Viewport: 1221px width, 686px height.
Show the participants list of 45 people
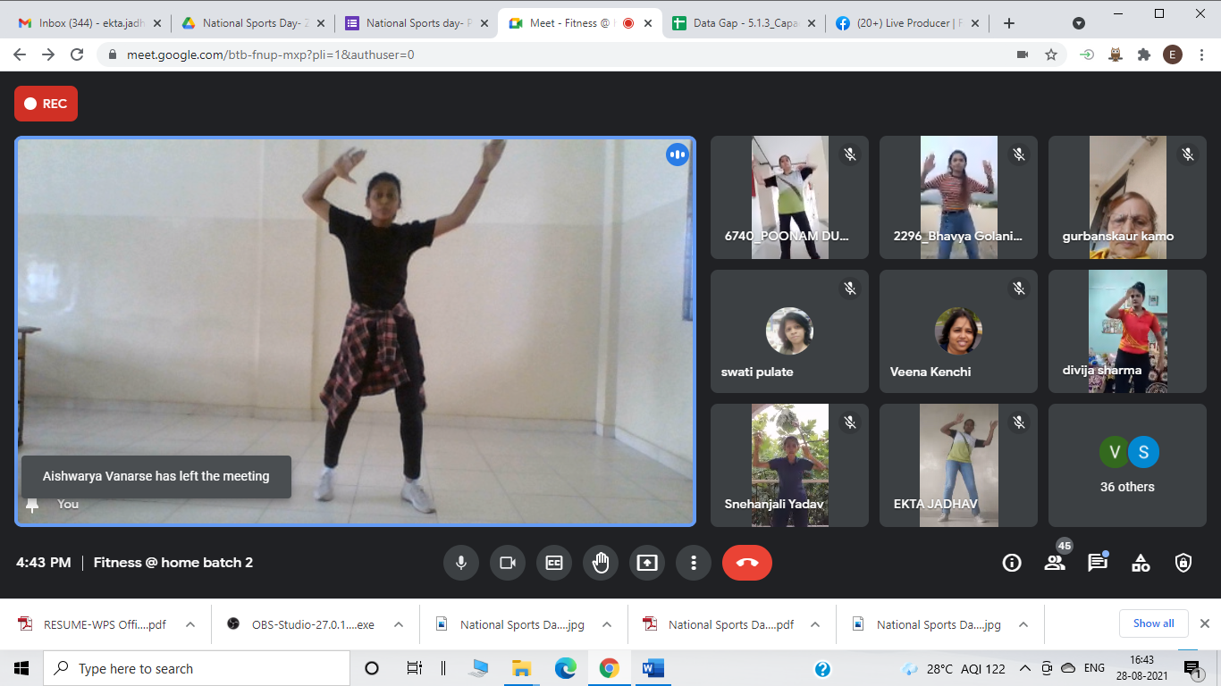pos(1054,563)
